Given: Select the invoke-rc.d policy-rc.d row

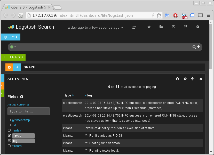Looking at the screenshot, I should [x=132, y=128].
